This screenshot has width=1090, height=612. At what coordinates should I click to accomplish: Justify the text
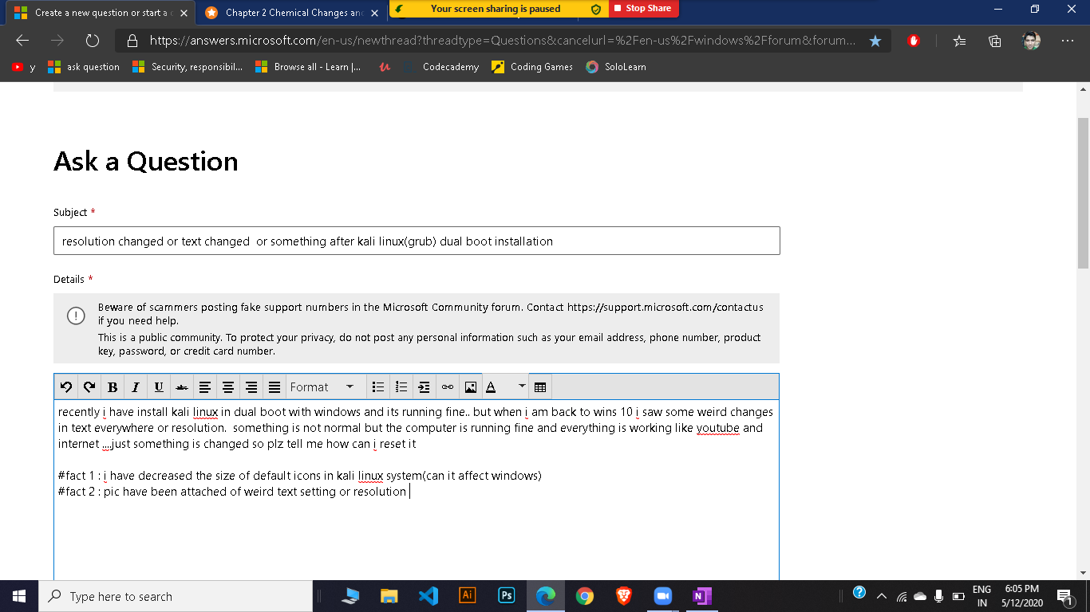pos(274,387)
